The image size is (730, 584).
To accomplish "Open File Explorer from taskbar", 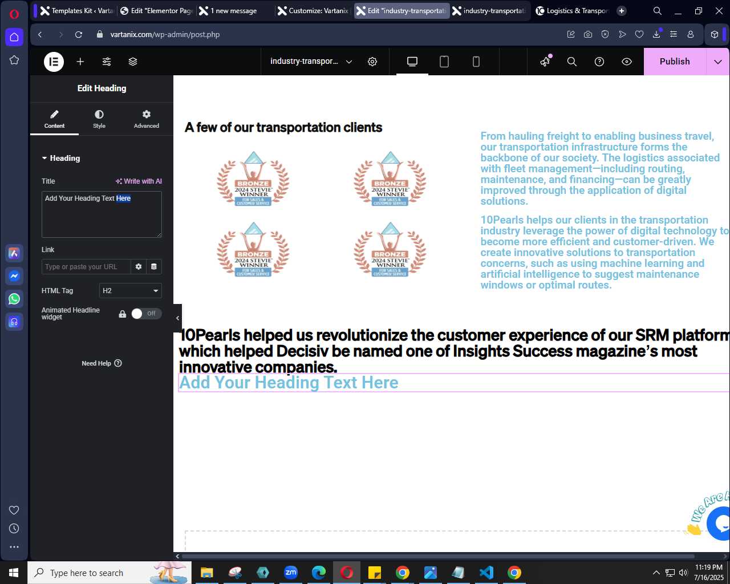I will pos(207,573).
